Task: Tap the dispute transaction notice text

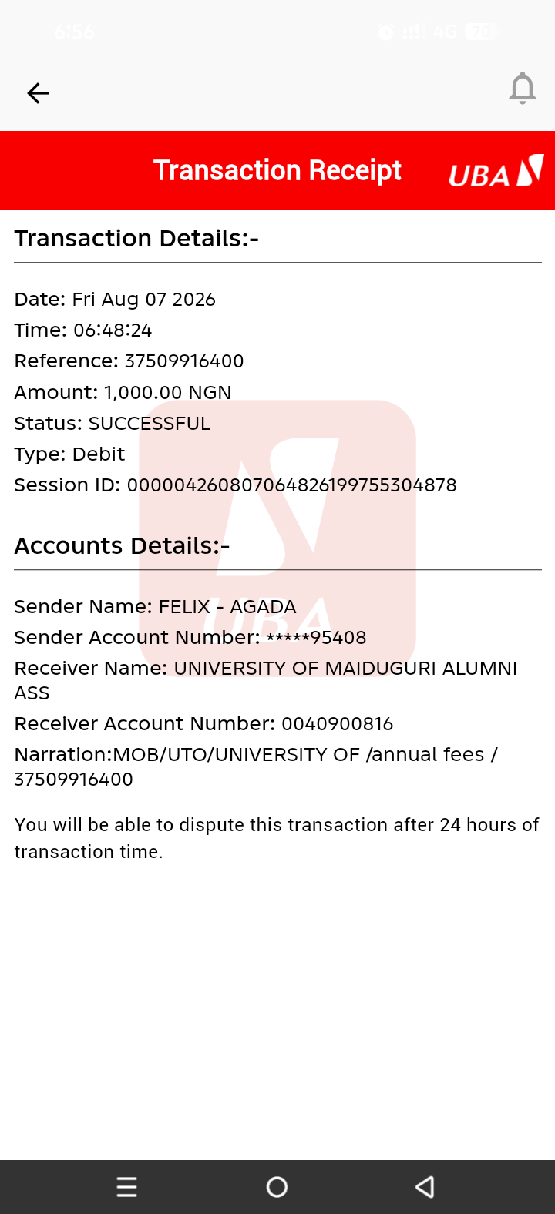Action: pyautogui.click(x=277, y=838)
